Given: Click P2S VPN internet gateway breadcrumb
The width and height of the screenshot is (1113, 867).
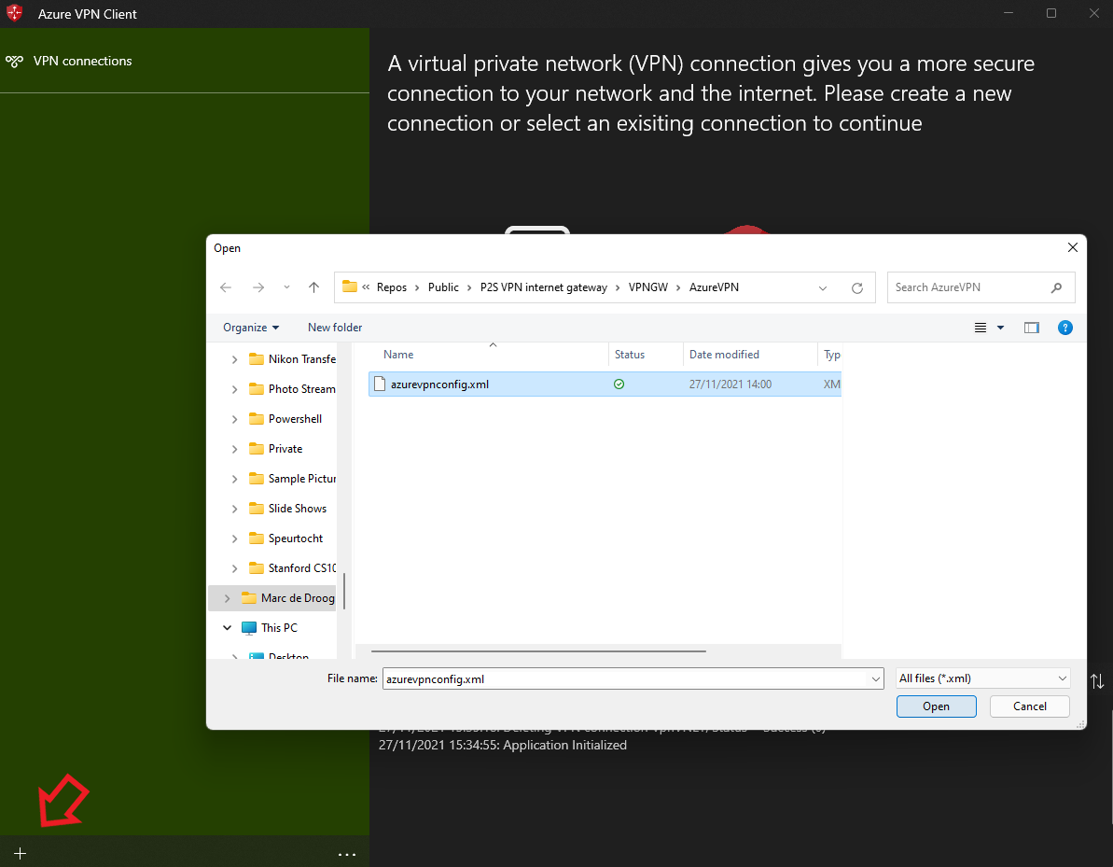Looking at the screenshot, I should pos(543,287).
